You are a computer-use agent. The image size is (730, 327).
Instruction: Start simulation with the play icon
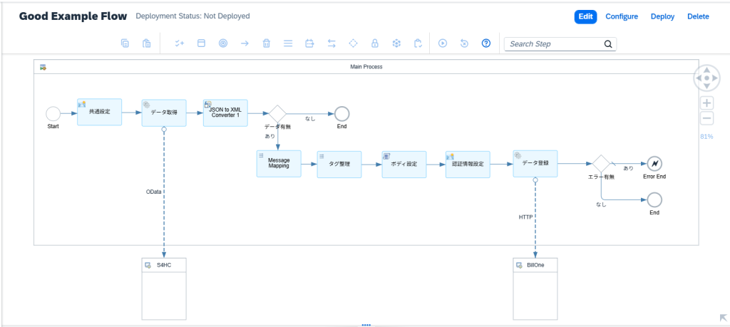443,43
